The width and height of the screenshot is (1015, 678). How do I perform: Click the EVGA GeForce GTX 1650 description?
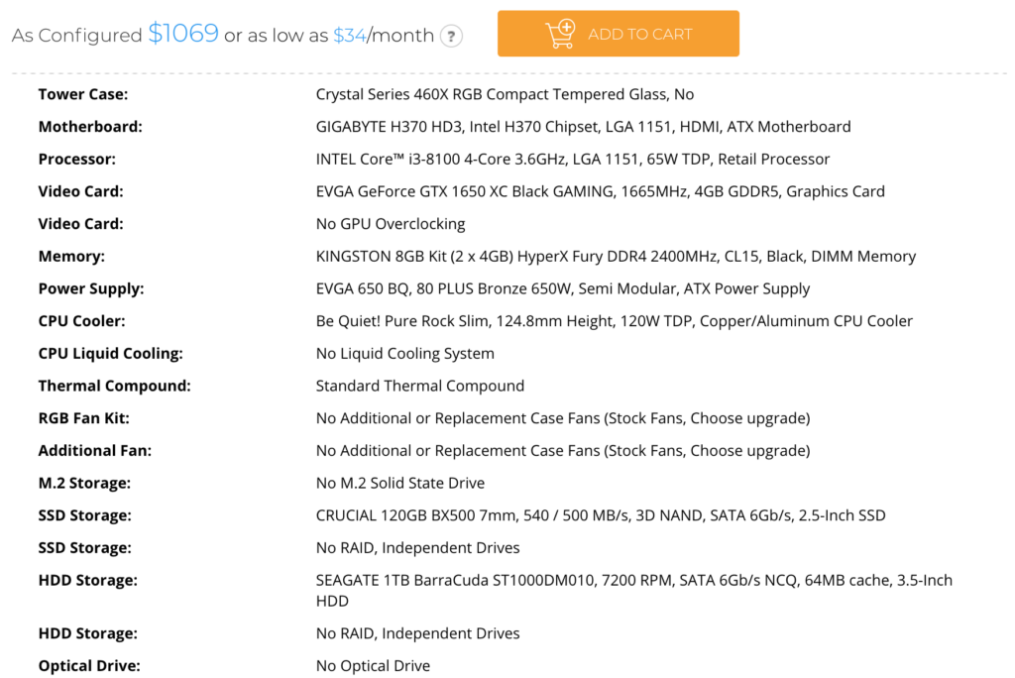600,191
